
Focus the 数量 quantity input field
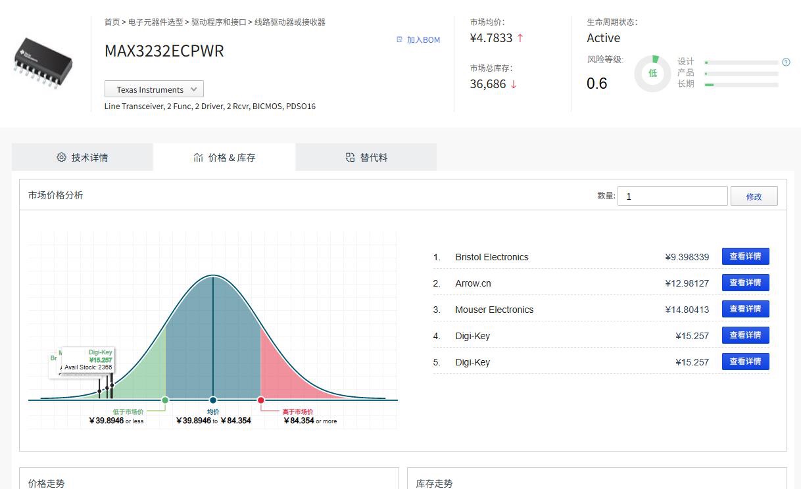pyautogui.click(x=672, y=196)
